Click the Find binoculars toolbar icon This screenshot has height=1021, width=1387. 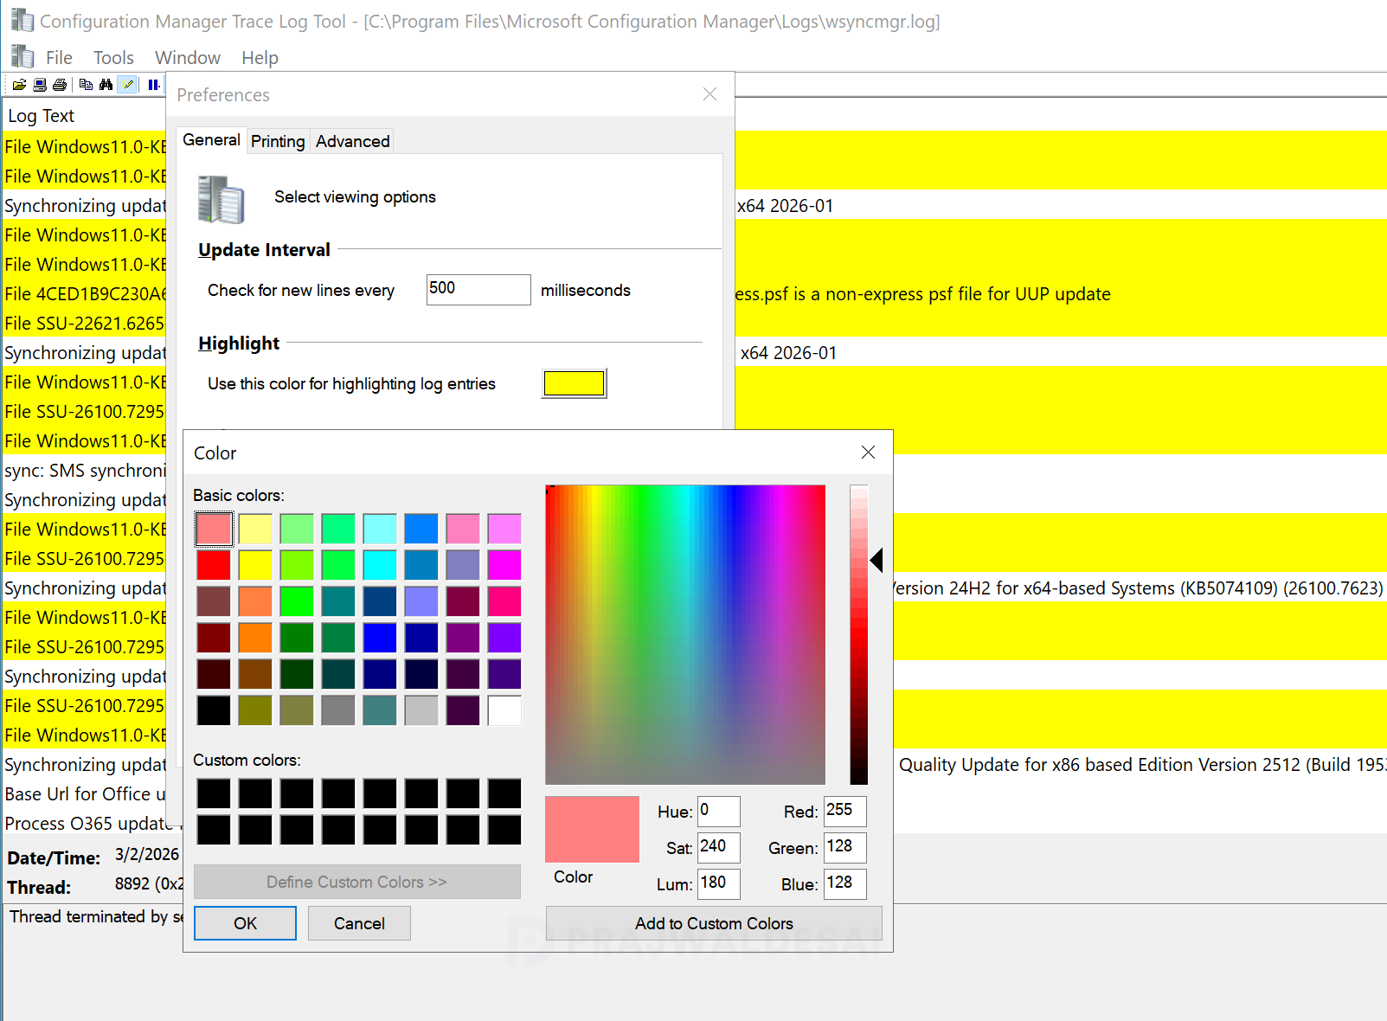(106, 85)
